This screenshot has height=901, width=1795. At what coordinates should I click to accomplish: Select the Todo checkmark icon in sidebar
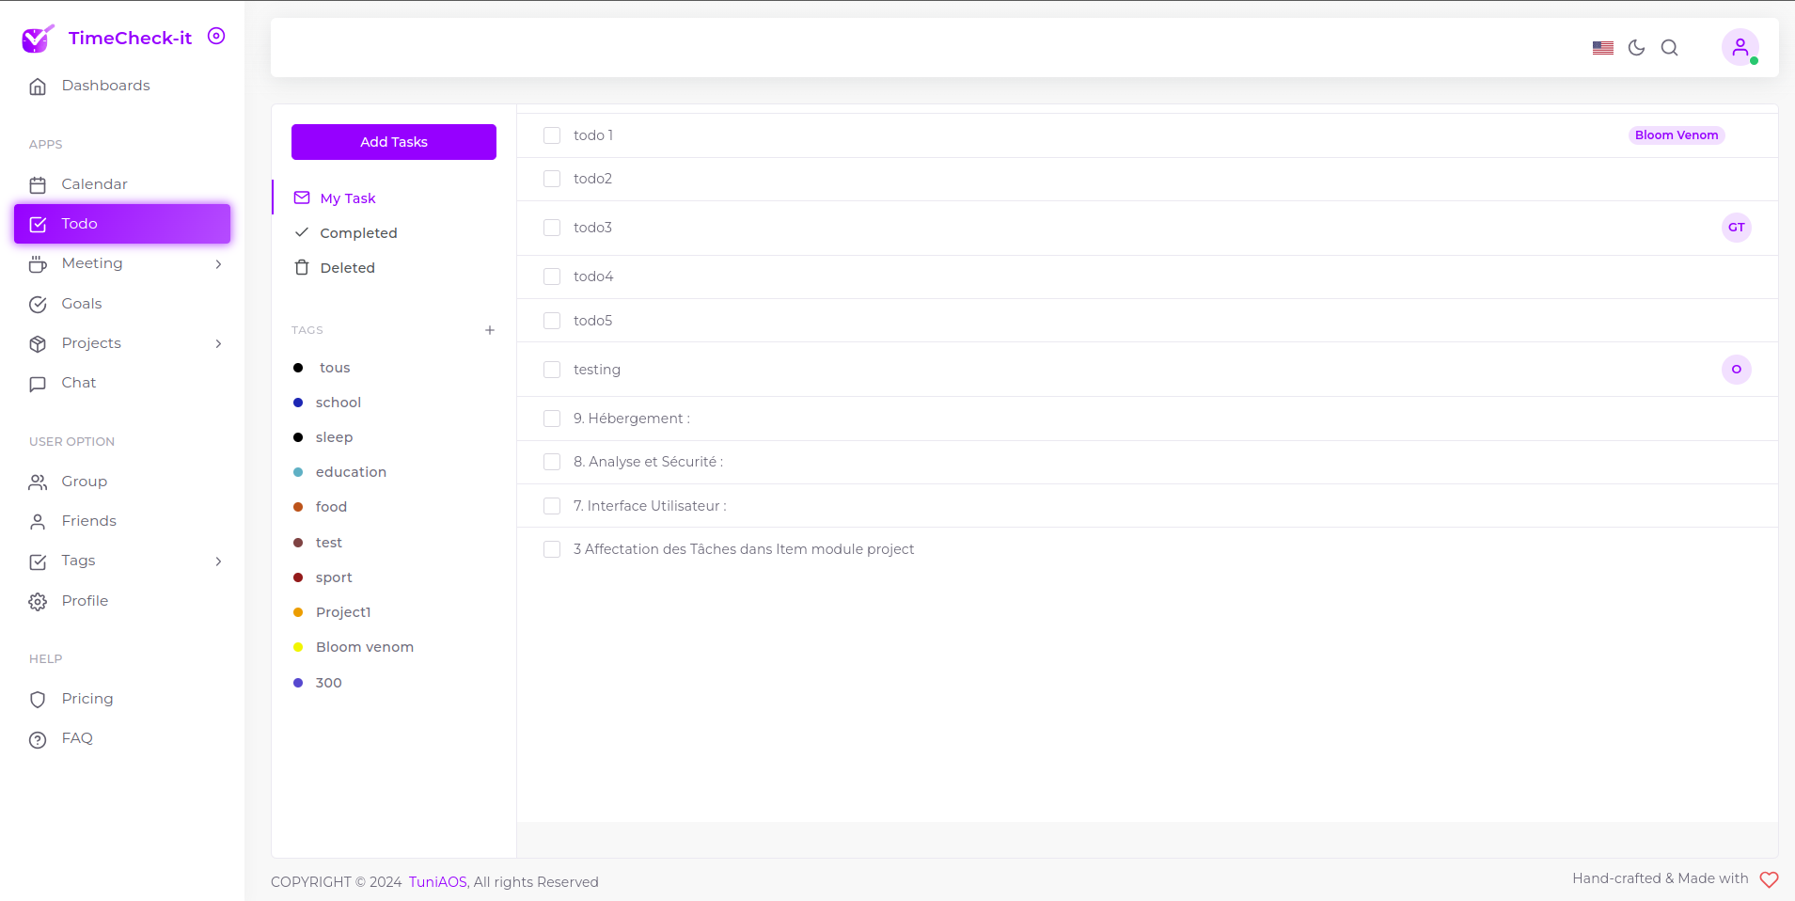(38, 224)
